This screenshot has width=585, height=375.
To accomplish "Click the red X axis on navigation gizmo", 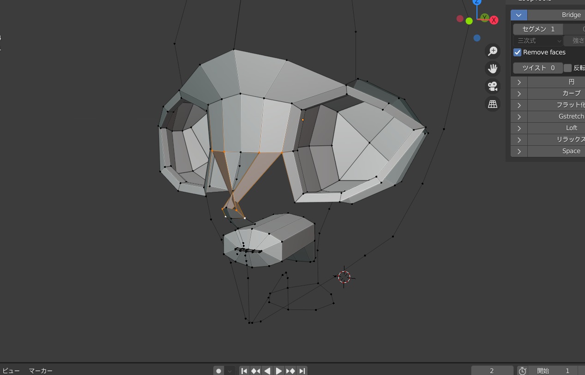I will (x=494, y=20).
